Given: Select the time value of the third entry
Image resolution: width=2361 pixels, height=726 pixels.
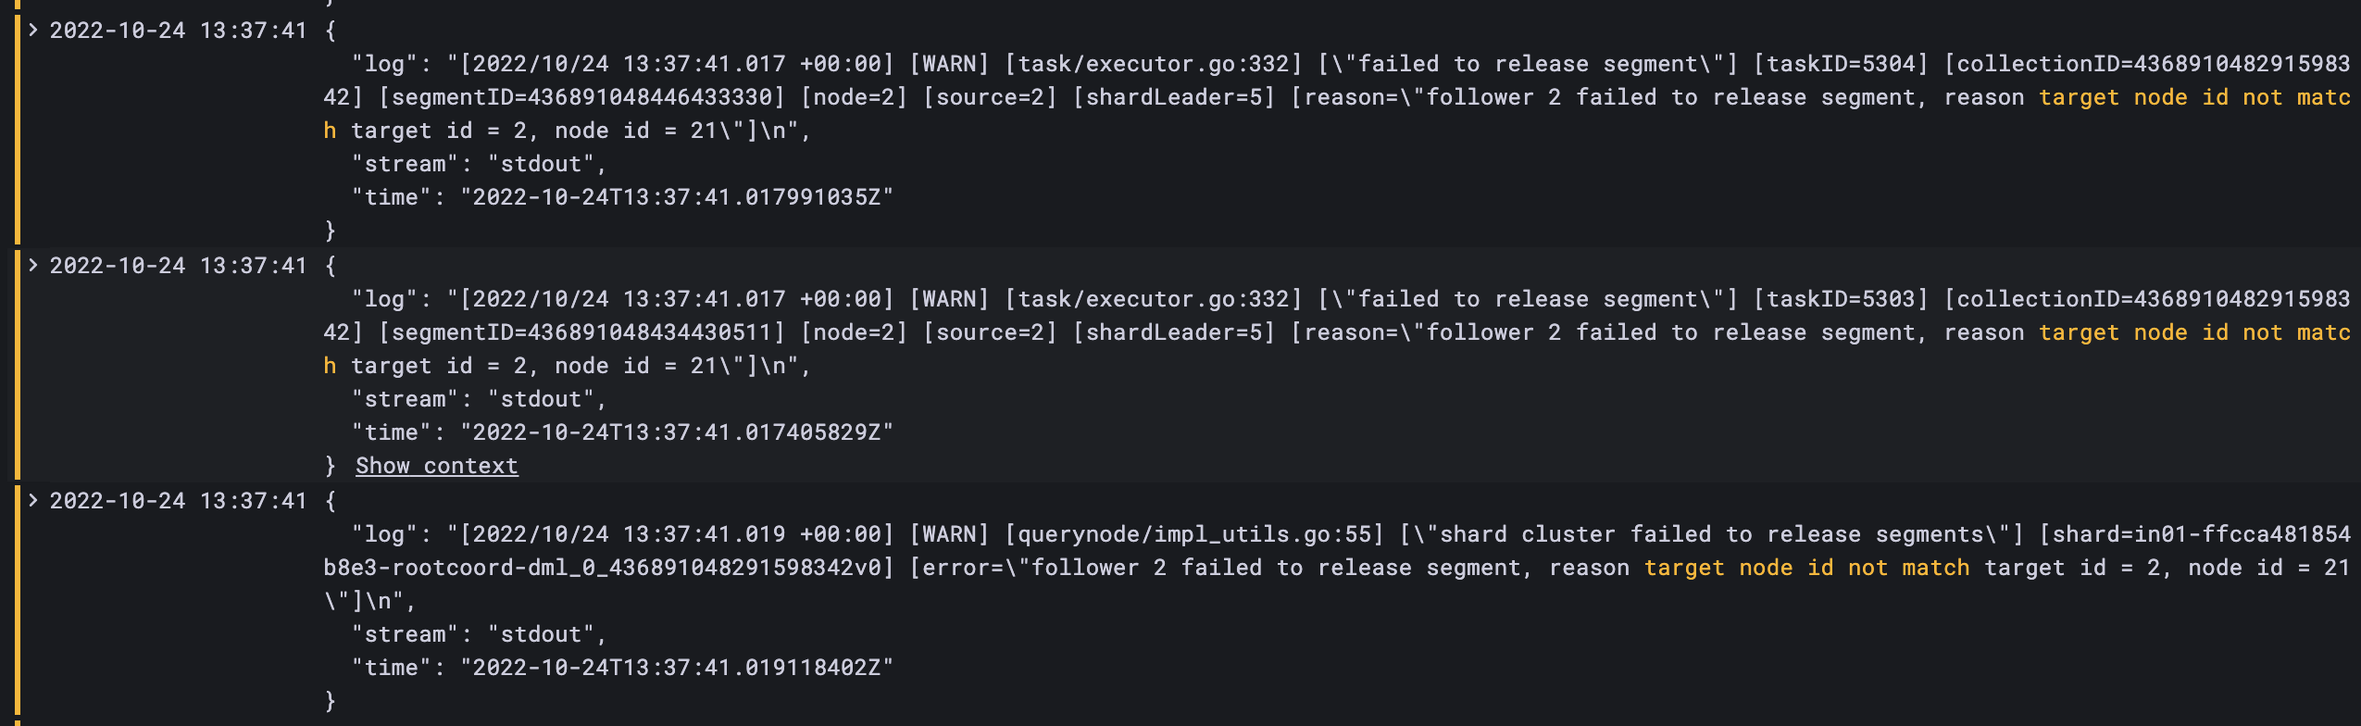Looking at the screenshot, I should (x=678, y=666).
